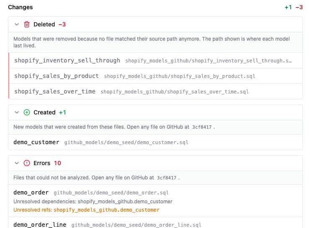
Task: Click the red trash icon beside Deleted
Action: 27,24
